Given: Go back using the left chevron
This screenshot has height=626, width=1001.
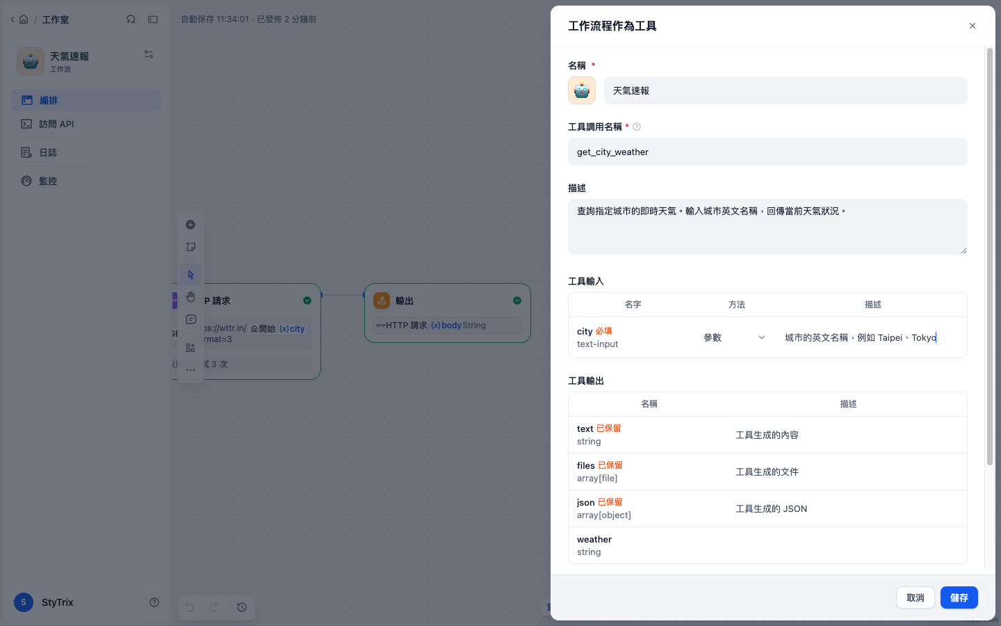Looking at the screenshot, I should (13, 19).
